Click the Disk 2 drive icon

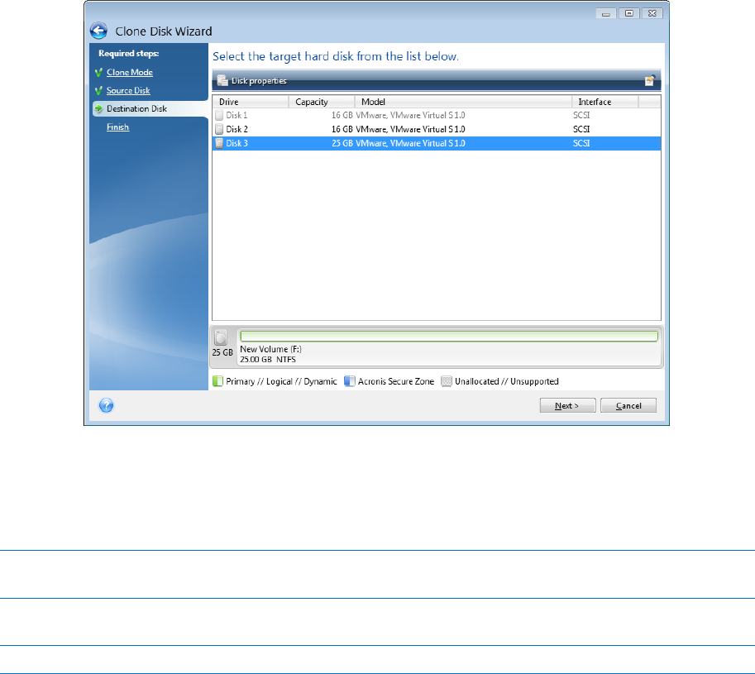point(219,129)
